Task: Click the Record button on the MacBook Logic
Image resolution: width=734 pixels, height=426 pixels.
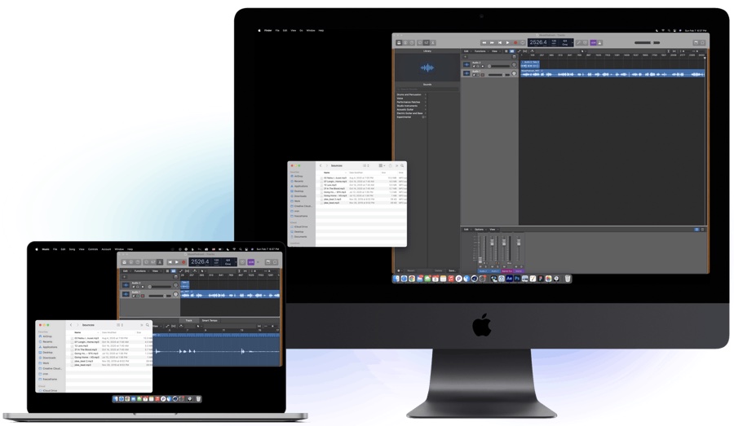Action: [x=183, y=262]
